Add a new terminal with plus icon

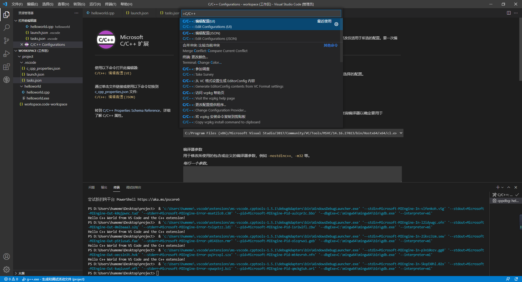coord(498,187)
